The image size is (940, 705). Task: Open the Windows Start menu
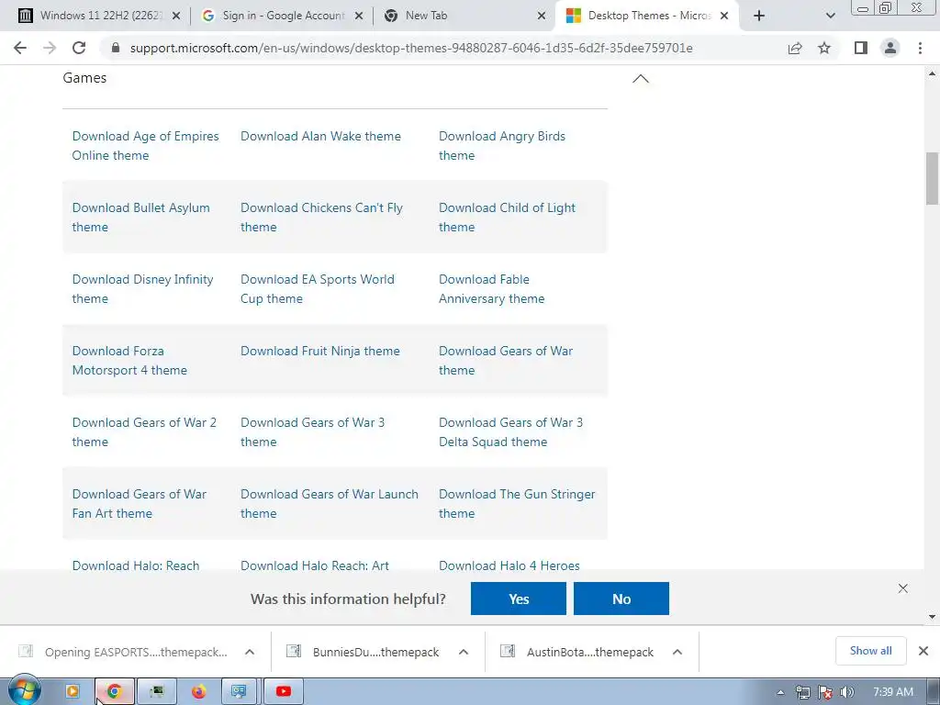point(25,691)
